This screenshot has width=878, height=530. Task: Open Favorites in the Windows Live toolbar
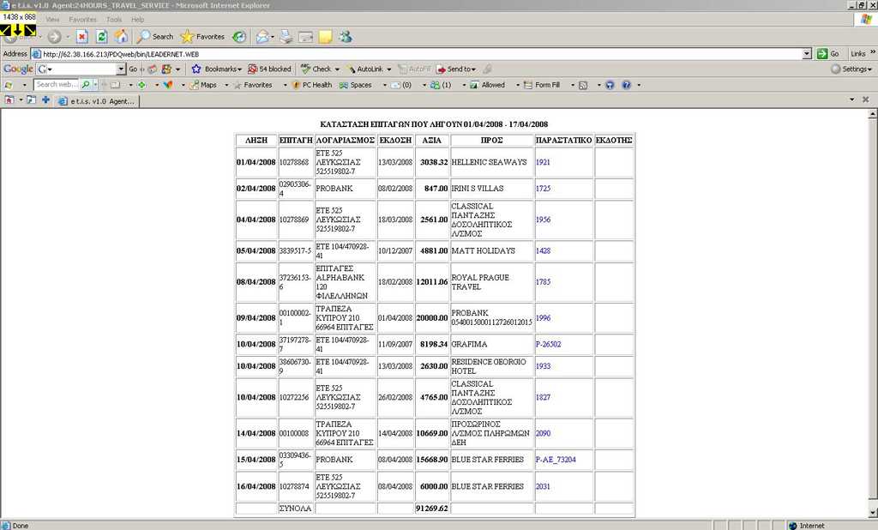(x=253, y=85)
